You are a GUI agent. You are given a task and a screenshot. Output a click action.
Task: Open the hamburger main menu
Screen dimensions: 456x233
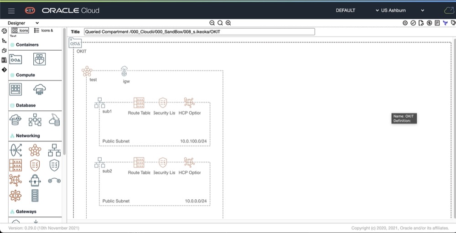[11, 11]
